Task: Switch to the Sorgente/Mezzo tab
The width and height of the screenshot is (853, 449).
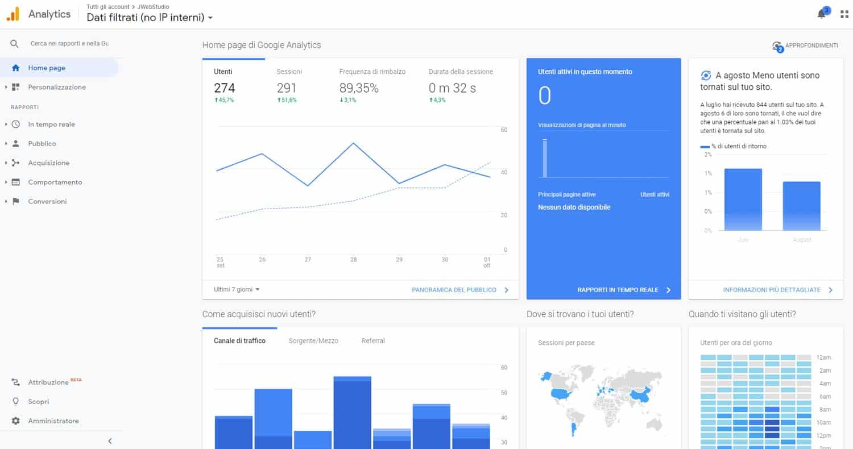Action: coord(313,340)
